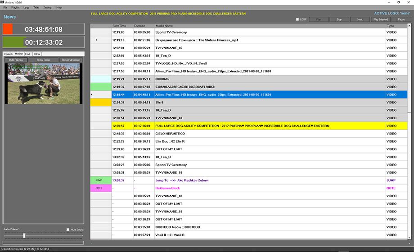This screenshot has width=414, height=252.
Task: Tick the Mute Sound checkbox
Action: pos(68,229)
